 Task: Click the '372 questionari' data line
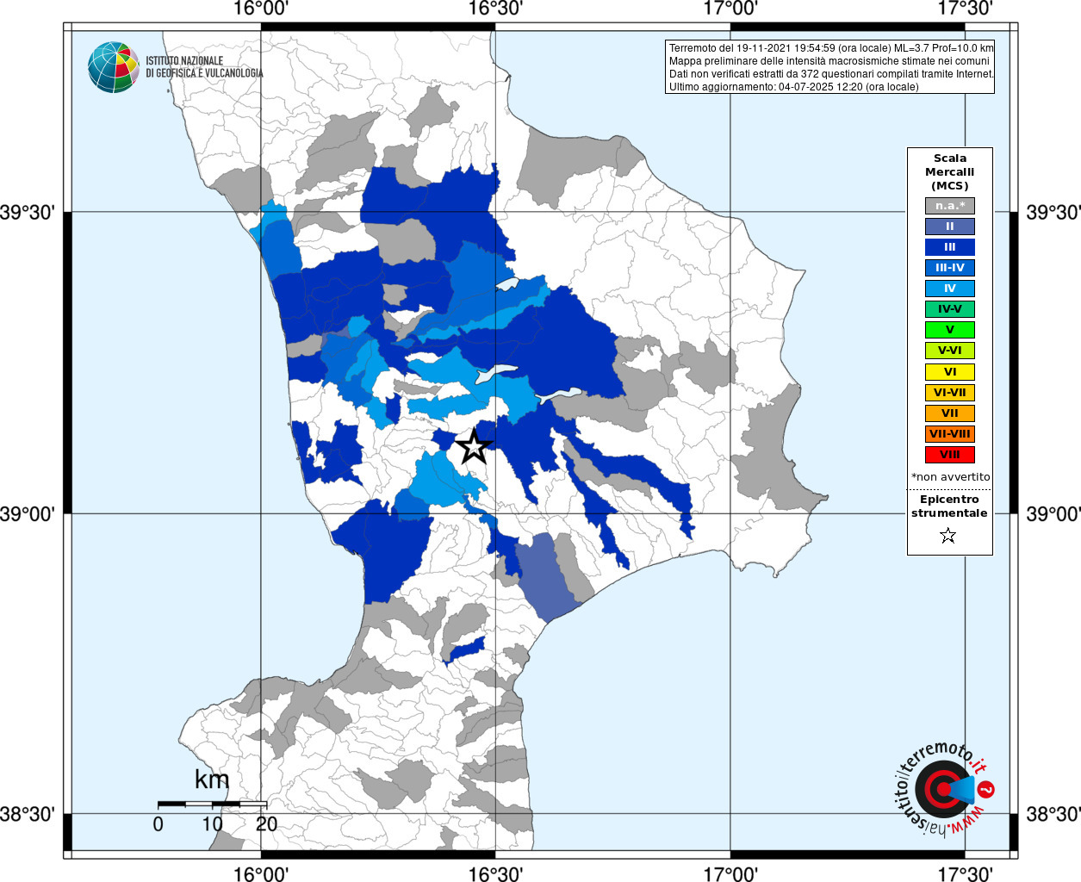tap(831, 74)
